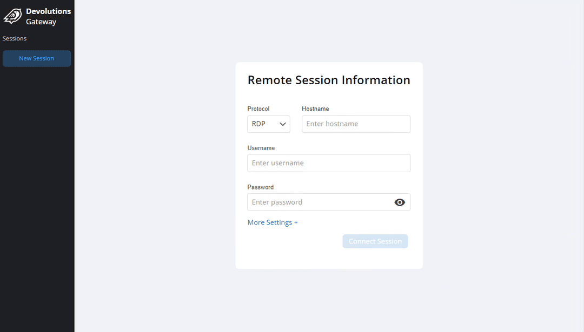Click the Password field label
Viewport: 584px width, 332px height.
[x=261, y=187]
